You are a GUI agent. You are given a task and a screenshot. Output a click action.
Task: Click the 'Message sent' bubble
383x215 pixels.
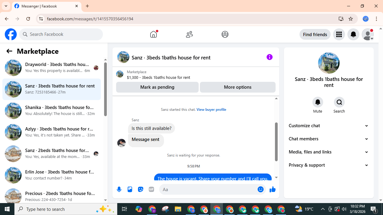tap(146, 141)
